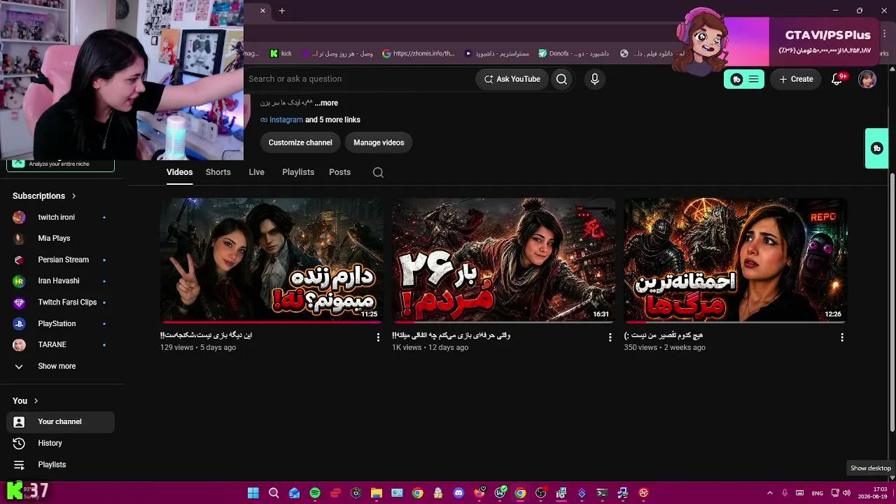
Task: Show hidden system tray icons
Action: (x=770, y=493)
